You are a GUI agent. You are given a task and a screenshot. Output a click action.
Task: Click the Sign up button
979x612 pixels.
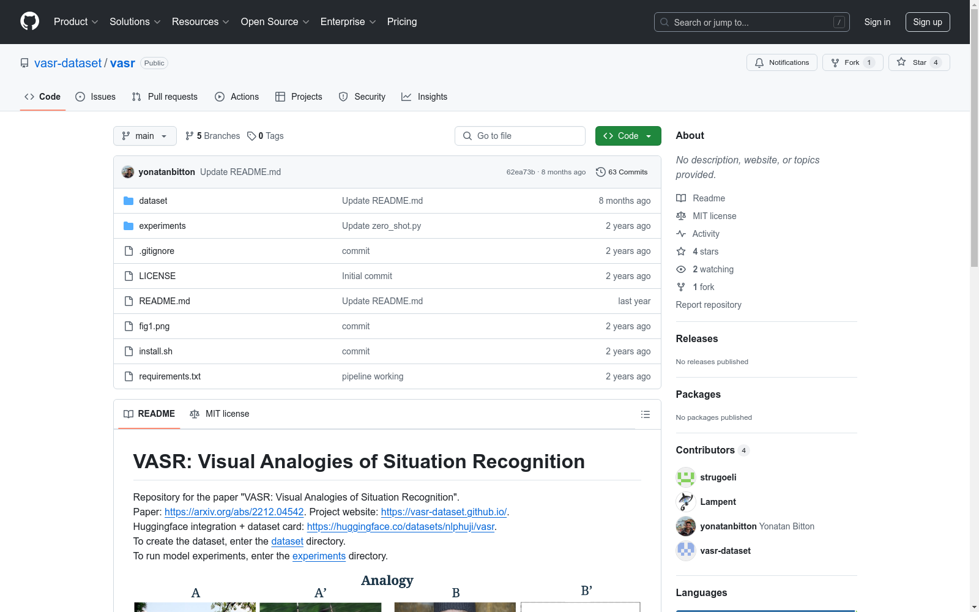tap(928, 22)
